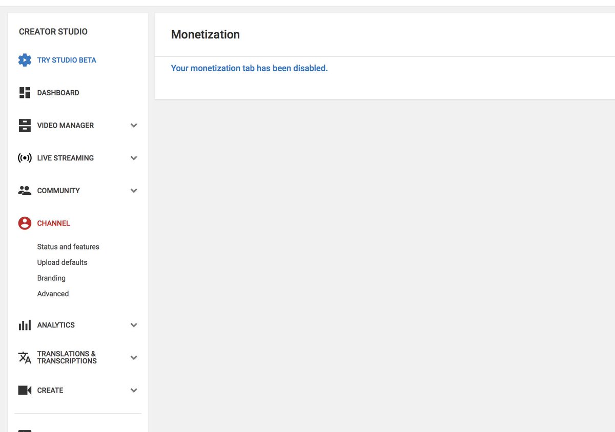Click the Translations language icon

click(x=25, y=358)
